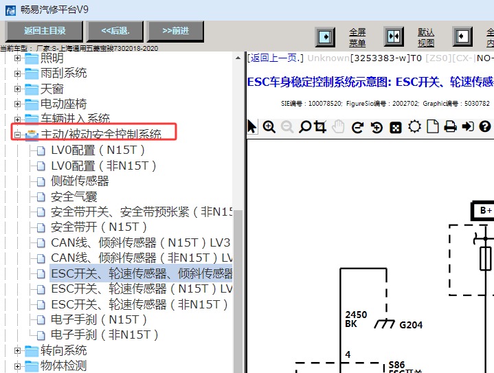Click the restore-view clock arrow icon

point(377,127)
